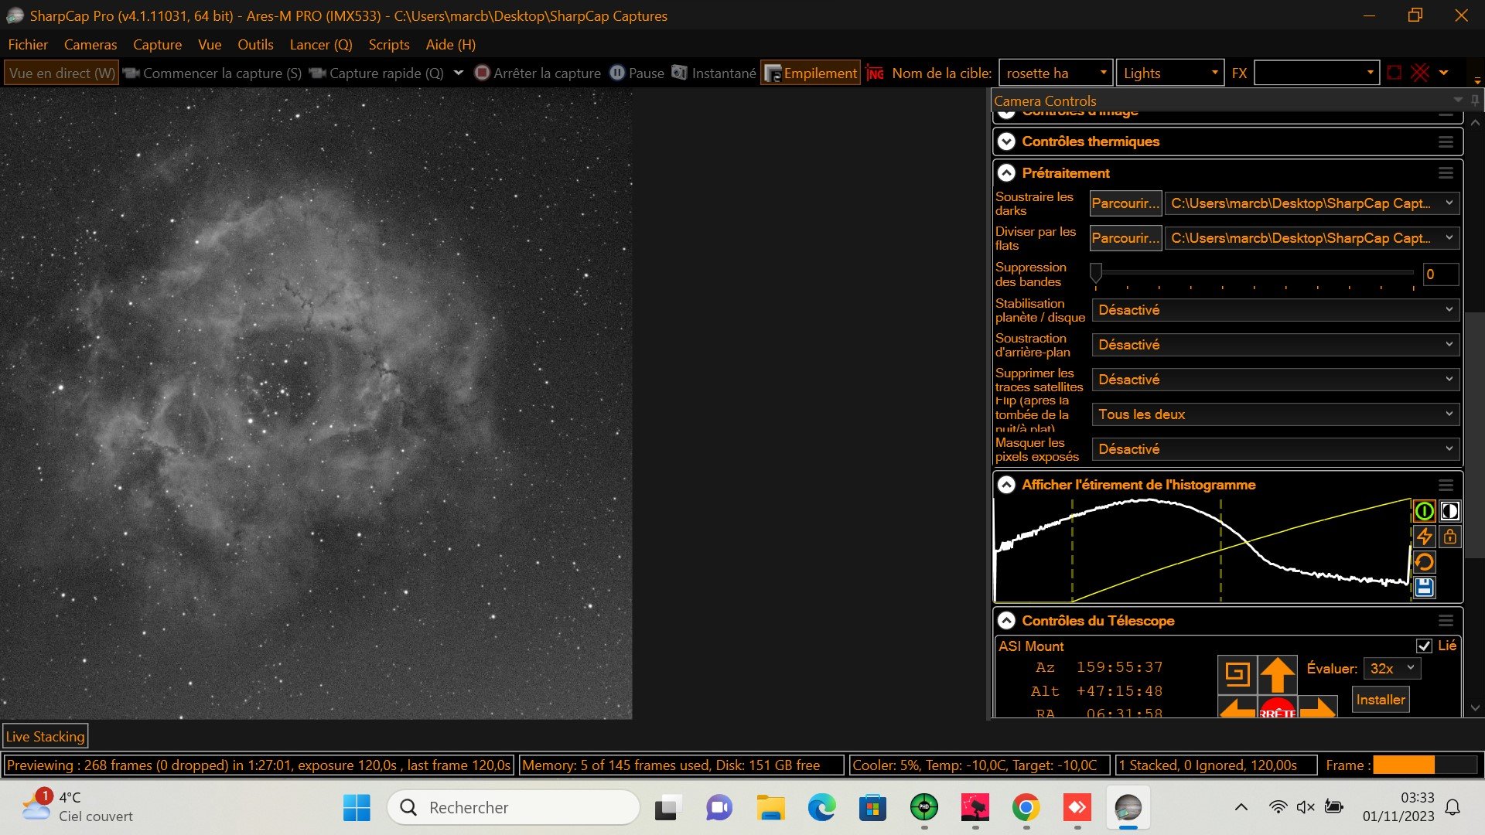
Task: Click Parcourir for Soustraire les darks
Action: pos(1125,203)
